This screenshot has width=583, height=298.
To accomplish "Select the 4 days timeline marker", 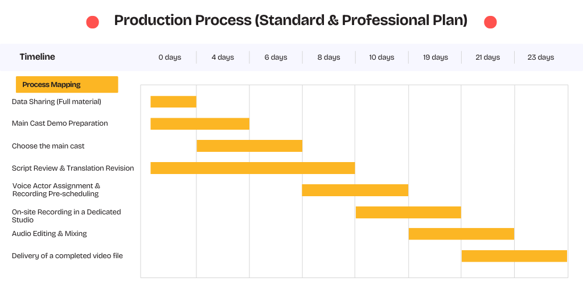I will tap(223, 57).
